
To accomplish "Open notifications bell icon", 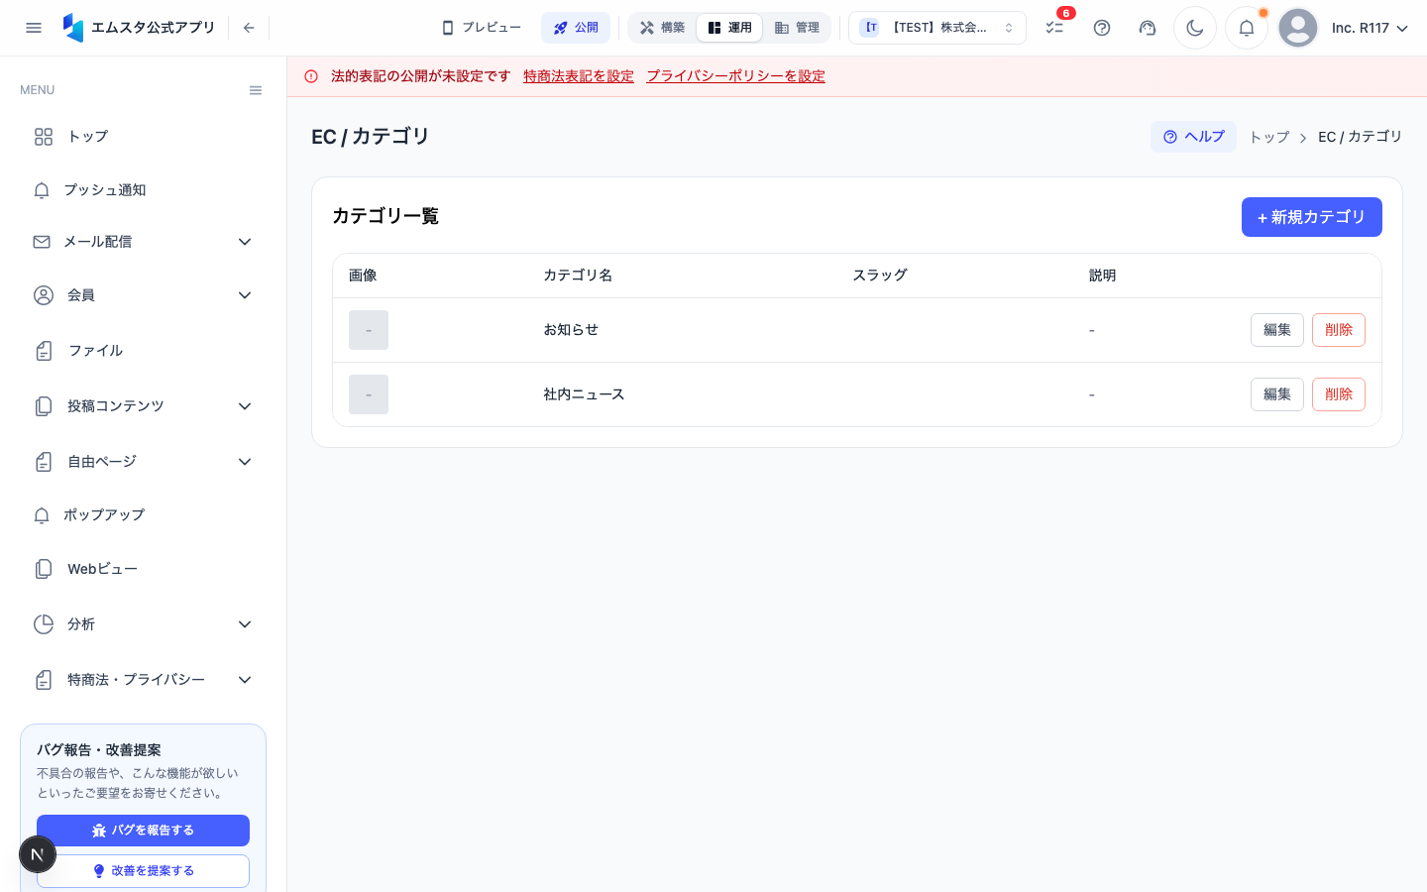I will (x=1247, y=28).
